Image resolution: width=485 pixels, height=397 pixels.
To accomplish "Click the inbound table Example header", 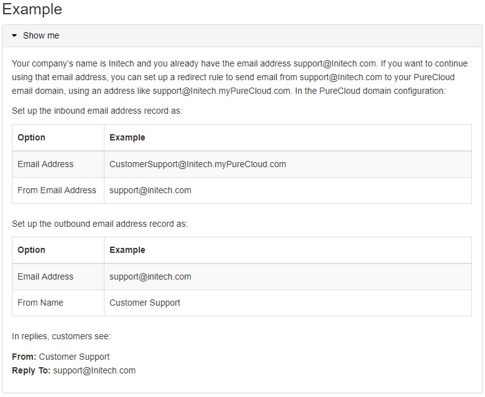I will (x=127, y=137).
